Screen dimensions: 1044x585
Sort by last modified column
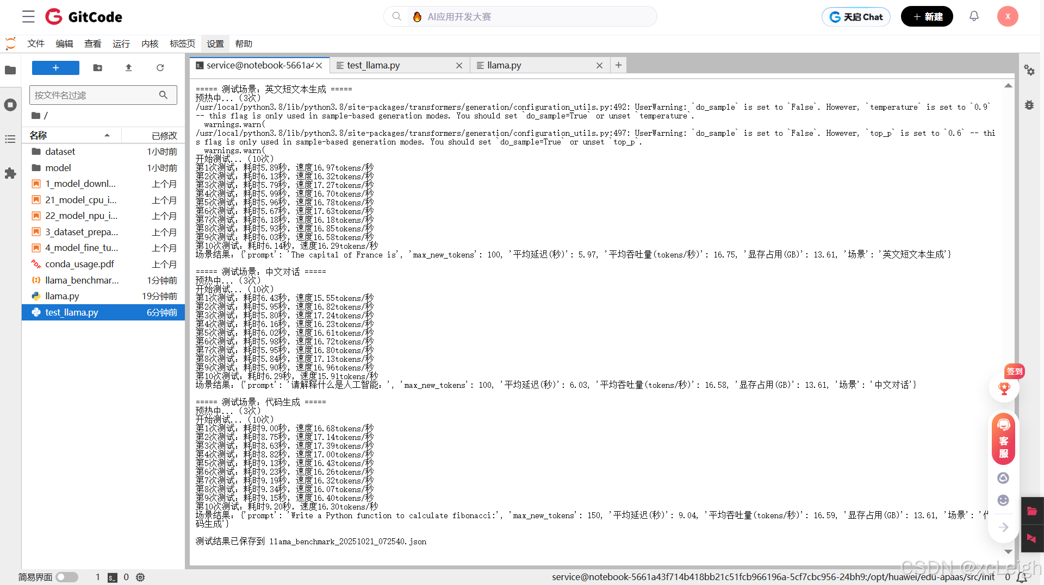tap(154, 135)
